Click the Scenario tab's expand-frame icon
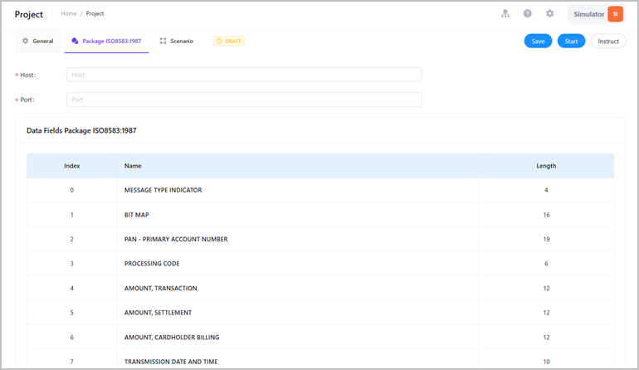Screen dimensions: 639x370 (x=163, y=41)
